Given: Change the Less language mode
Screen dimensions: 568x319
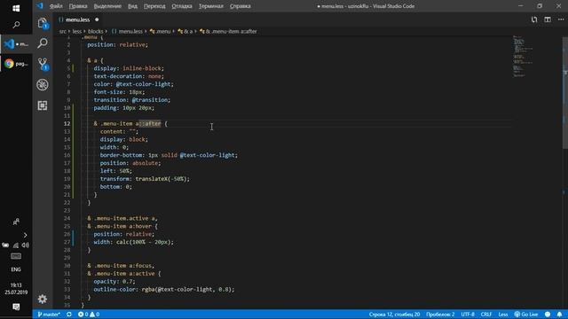Looking at the screenshot, I should tap(503, 315).
